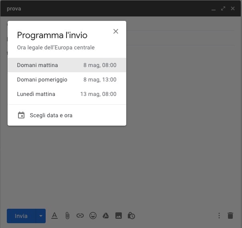
Task: Insert files from Google Drive
Action: click(x=106, y=216)
